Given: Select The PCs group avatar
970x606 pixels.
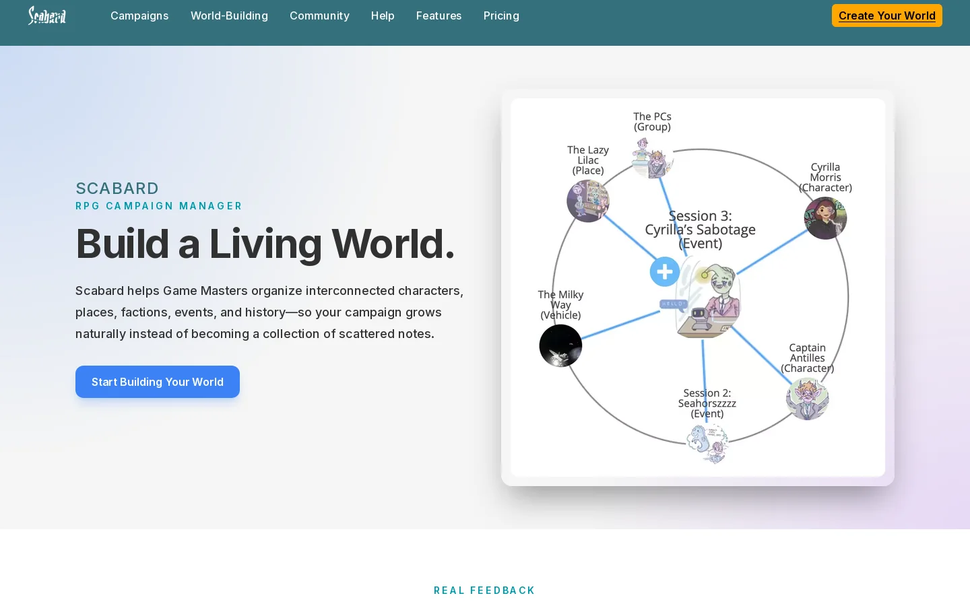Looking at the screenshot, I should [652, 158].
